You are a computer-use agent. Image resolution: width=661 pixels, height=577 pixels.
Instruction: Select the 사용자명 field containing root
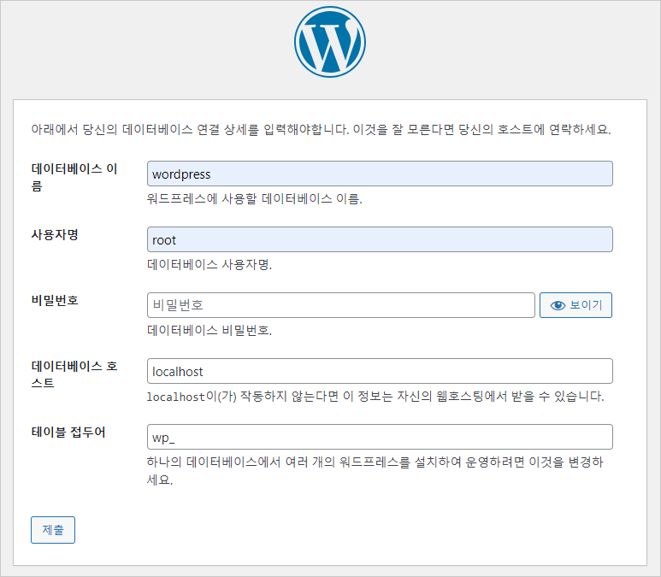pyautogui.click(x=380, y=239)
